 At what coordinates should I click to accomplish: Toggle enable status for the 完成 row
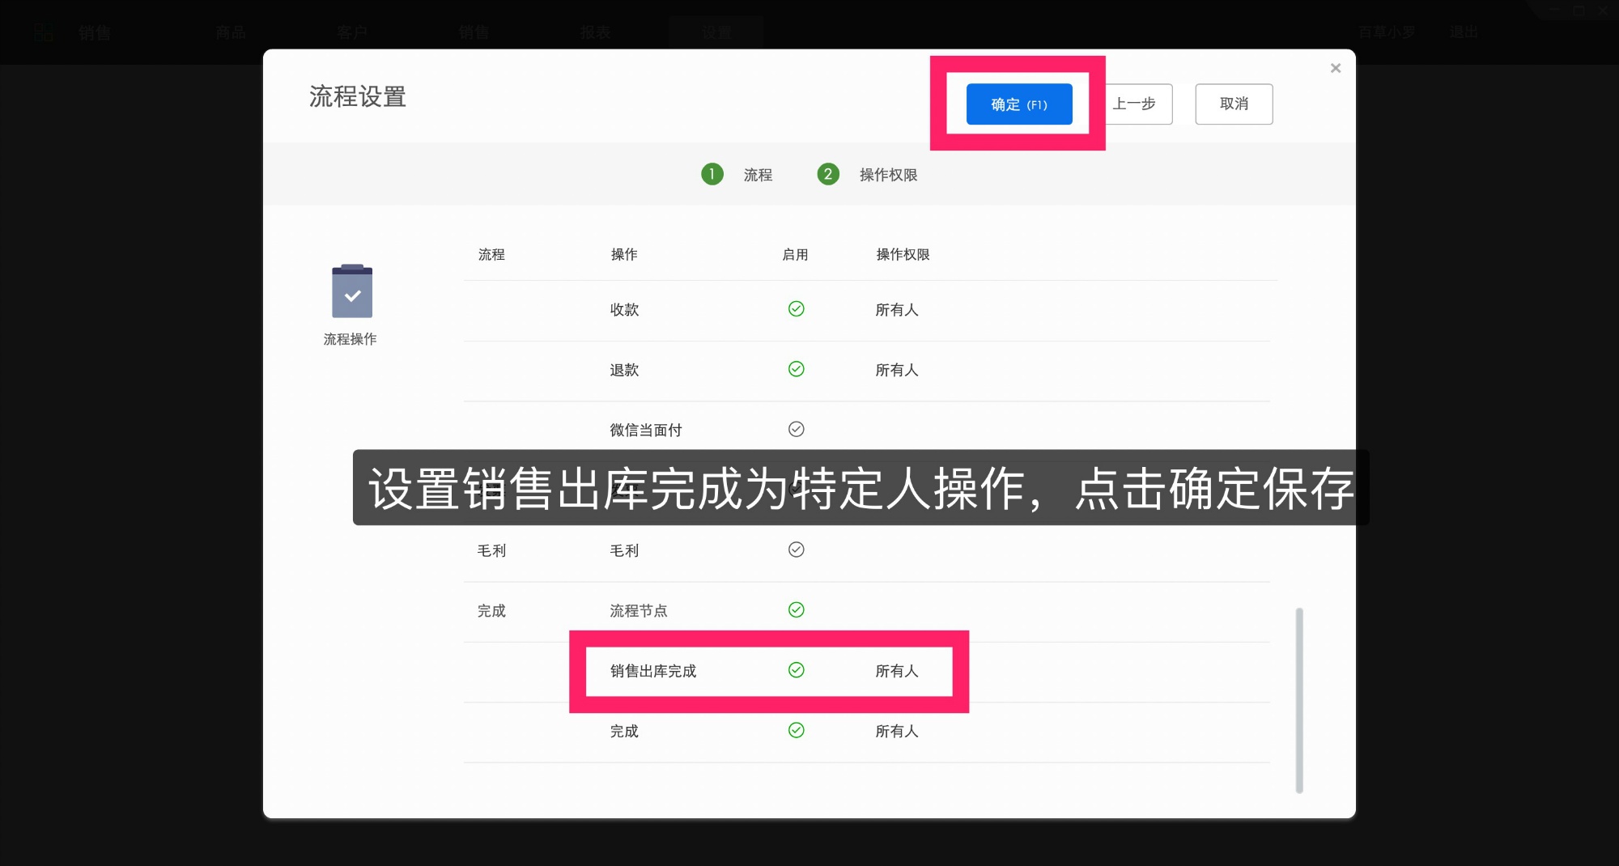pyautogui.click(x=797, y=730)
